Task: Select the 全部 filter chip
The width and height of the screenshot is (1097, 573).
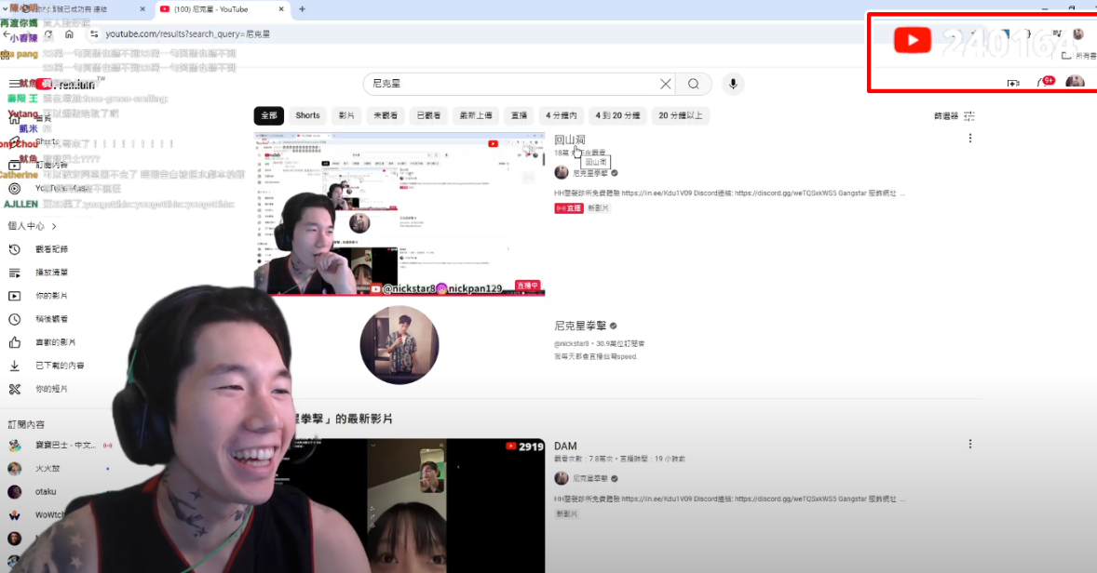Action: pos(268,115)
